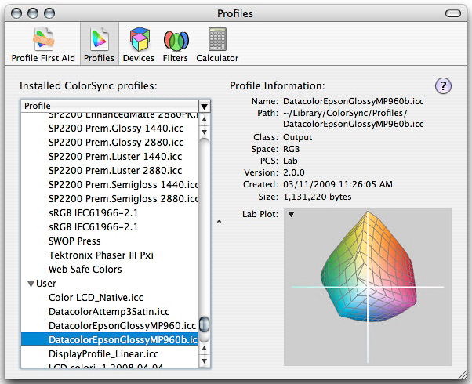Screen dimensions: 472x384
Task: Pick Color LCD_Native.icc from User profiles
Action: [97, 298]
